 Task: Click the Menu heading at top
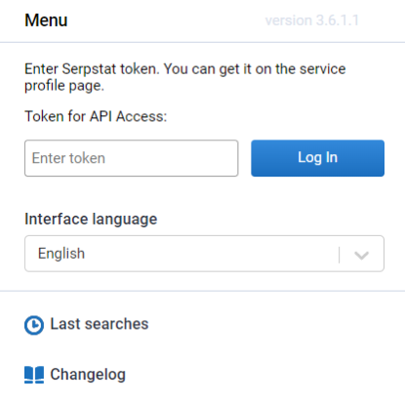[46, 20]
